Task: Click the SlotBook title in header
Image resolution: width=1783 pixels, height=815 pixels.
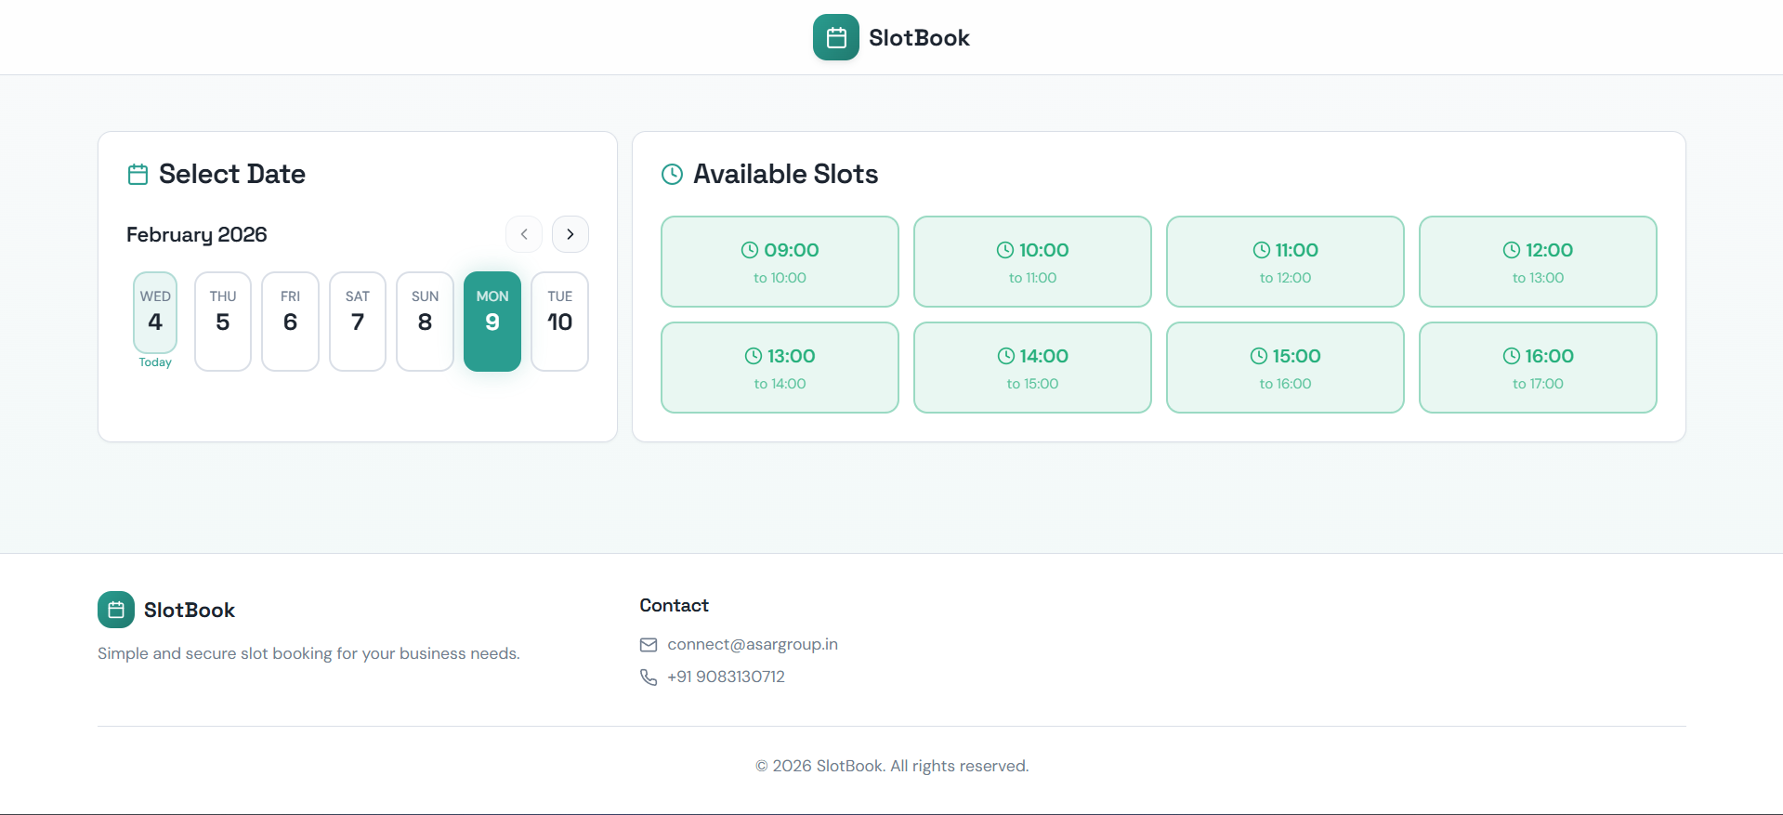Action: [919, 38]
